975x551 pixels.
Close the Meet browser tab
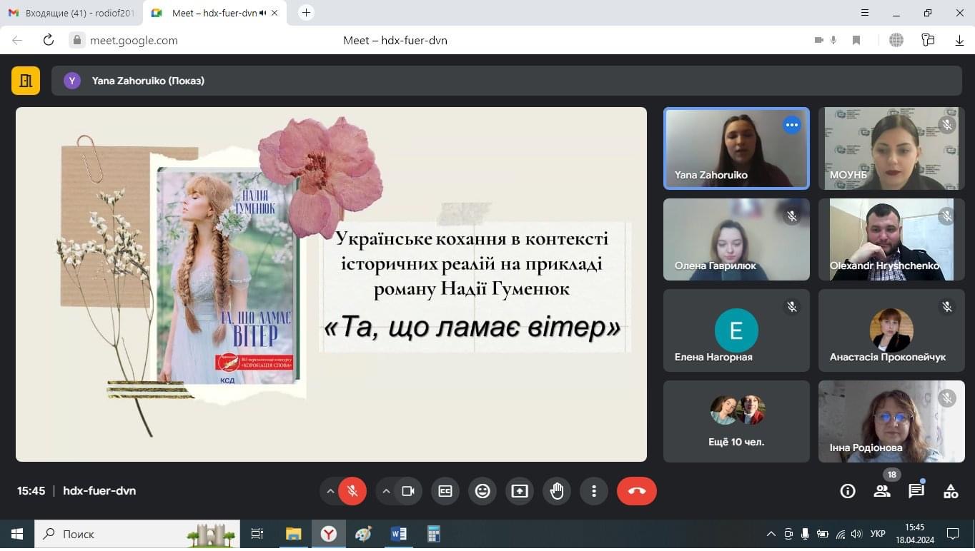(x=275, y=13)
